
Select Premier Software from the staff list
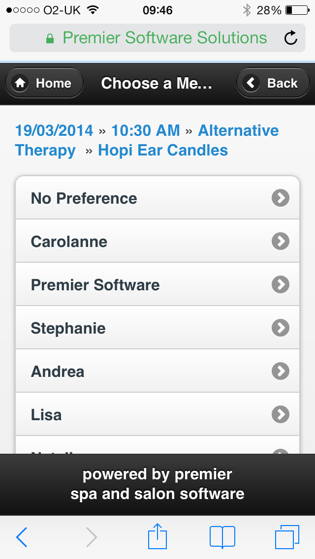tap(95, 285)
